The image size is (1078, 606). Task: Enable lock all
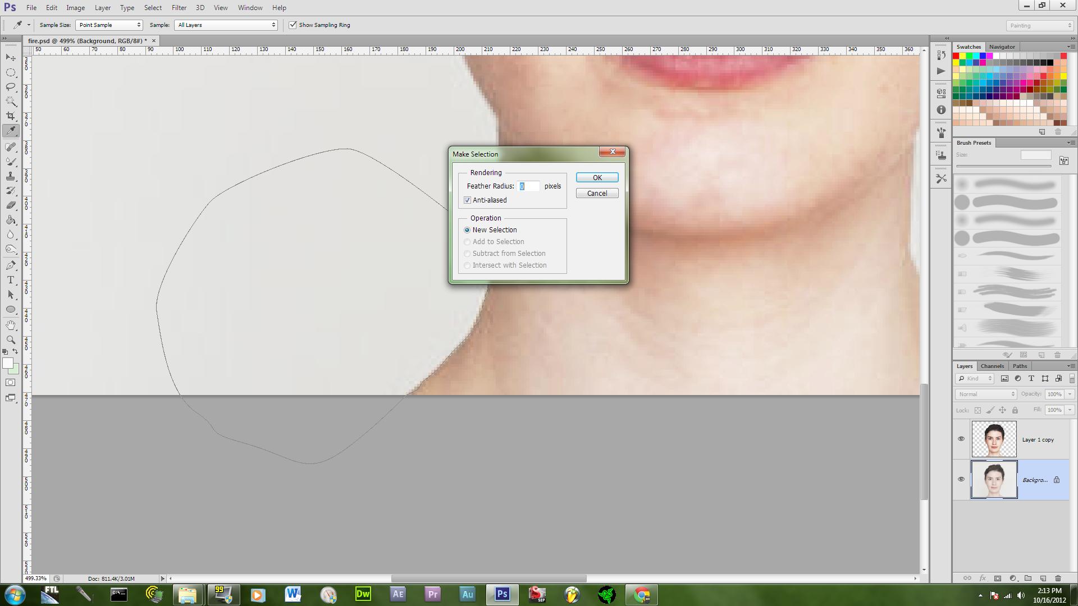pyautogui.click(x=1015, y=410)
